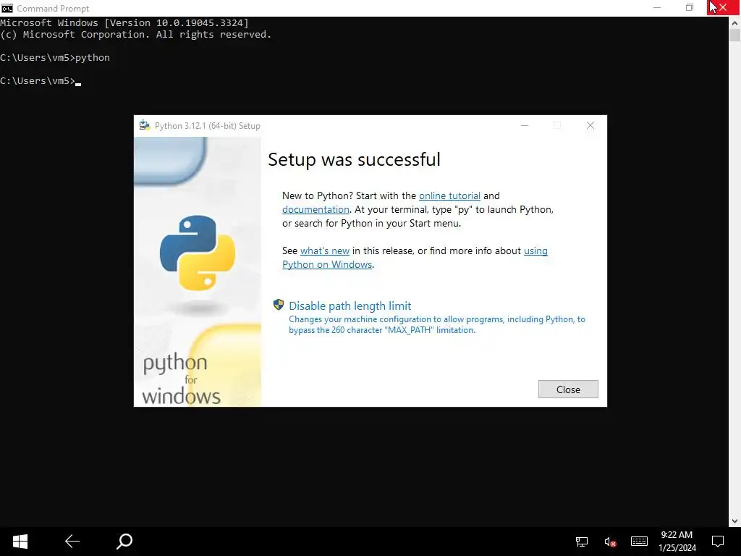This screenshot has height=556, width=741.
Task: Open the clock showing 9:22 AM
Action: point(677,542)
